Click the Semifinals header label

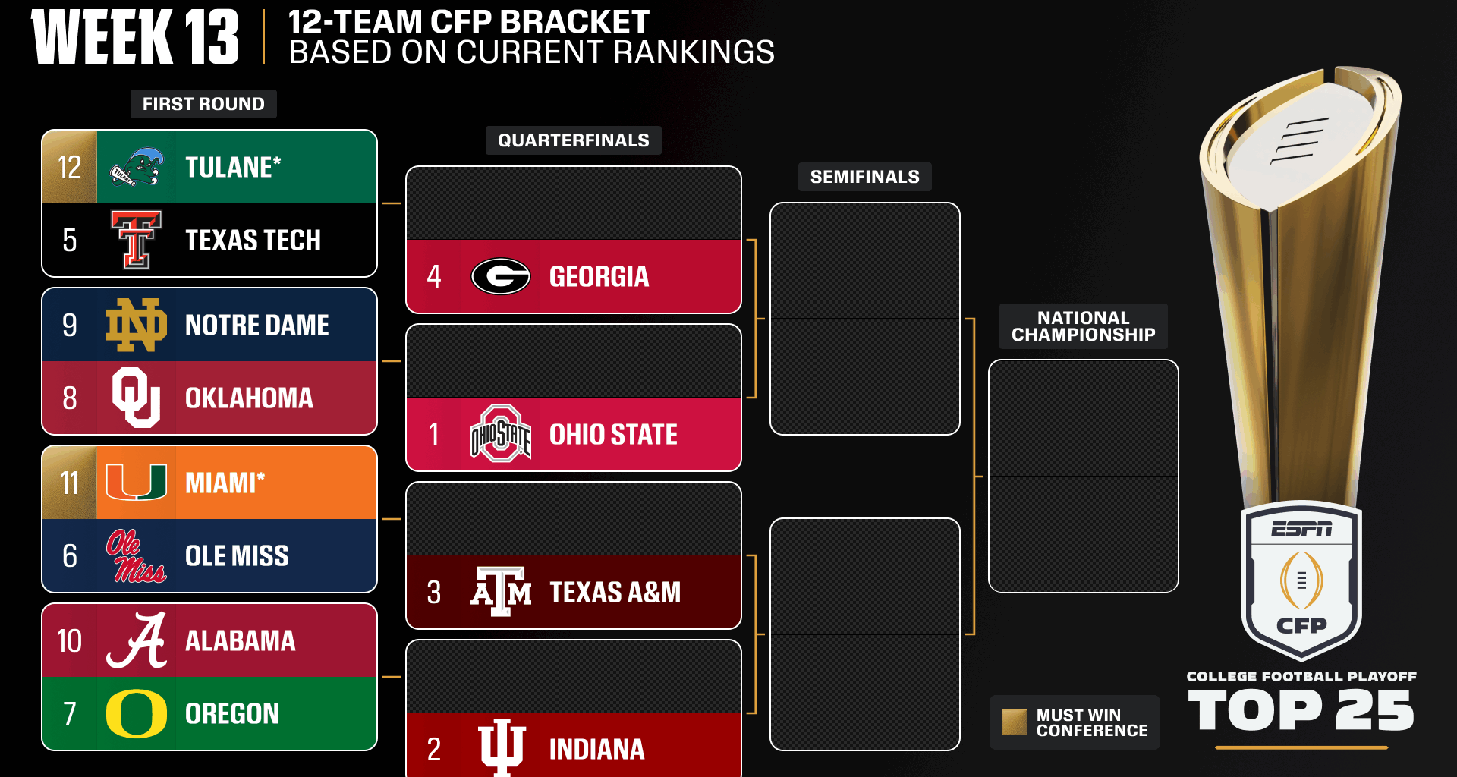coord(864,177)
